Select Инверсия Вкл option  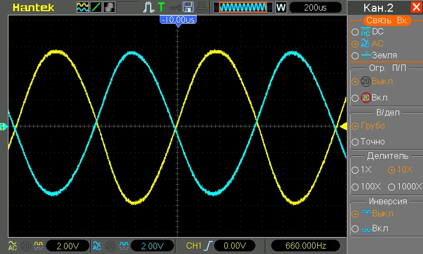[355, 229]
